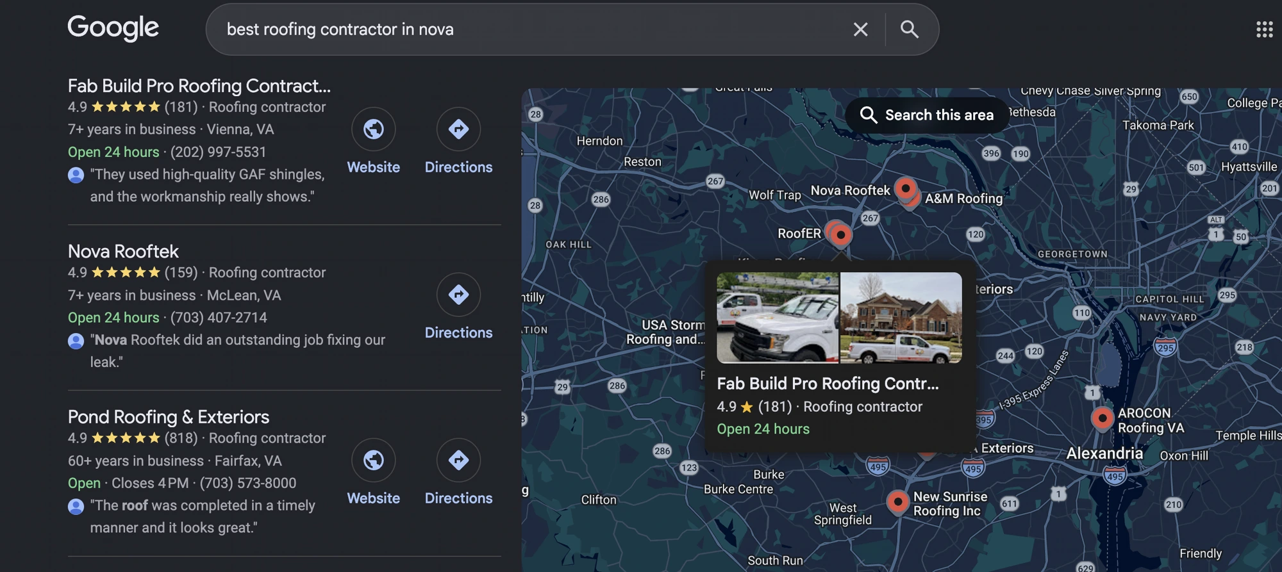Click phone number (703) 573-8000
1282x572 pixels.
coord(248,483)
